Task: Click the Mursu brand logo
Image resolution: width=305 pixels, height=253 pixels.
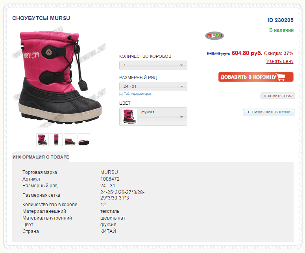Action: click(214, 36)
